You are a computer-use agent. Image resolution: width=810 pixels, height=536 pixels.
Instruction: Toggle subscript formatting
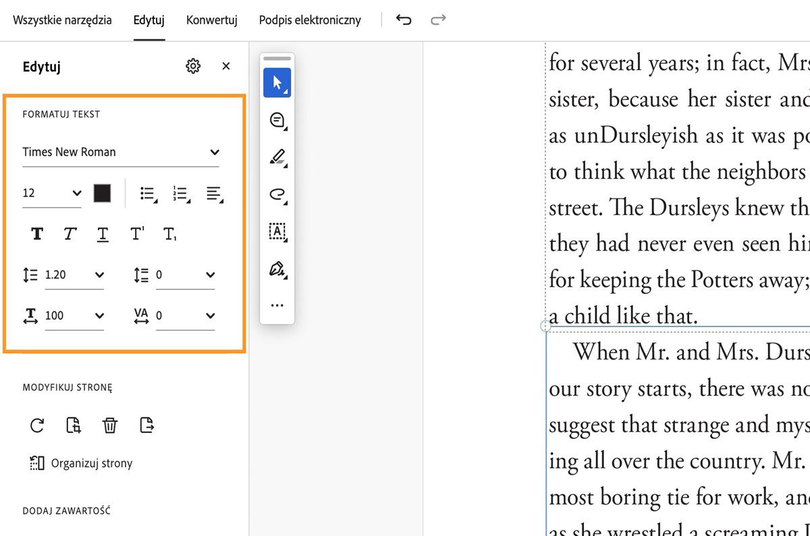coord(170,234)
